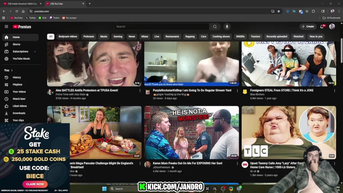Click the Blue Blotters channel name

point(257,94)
